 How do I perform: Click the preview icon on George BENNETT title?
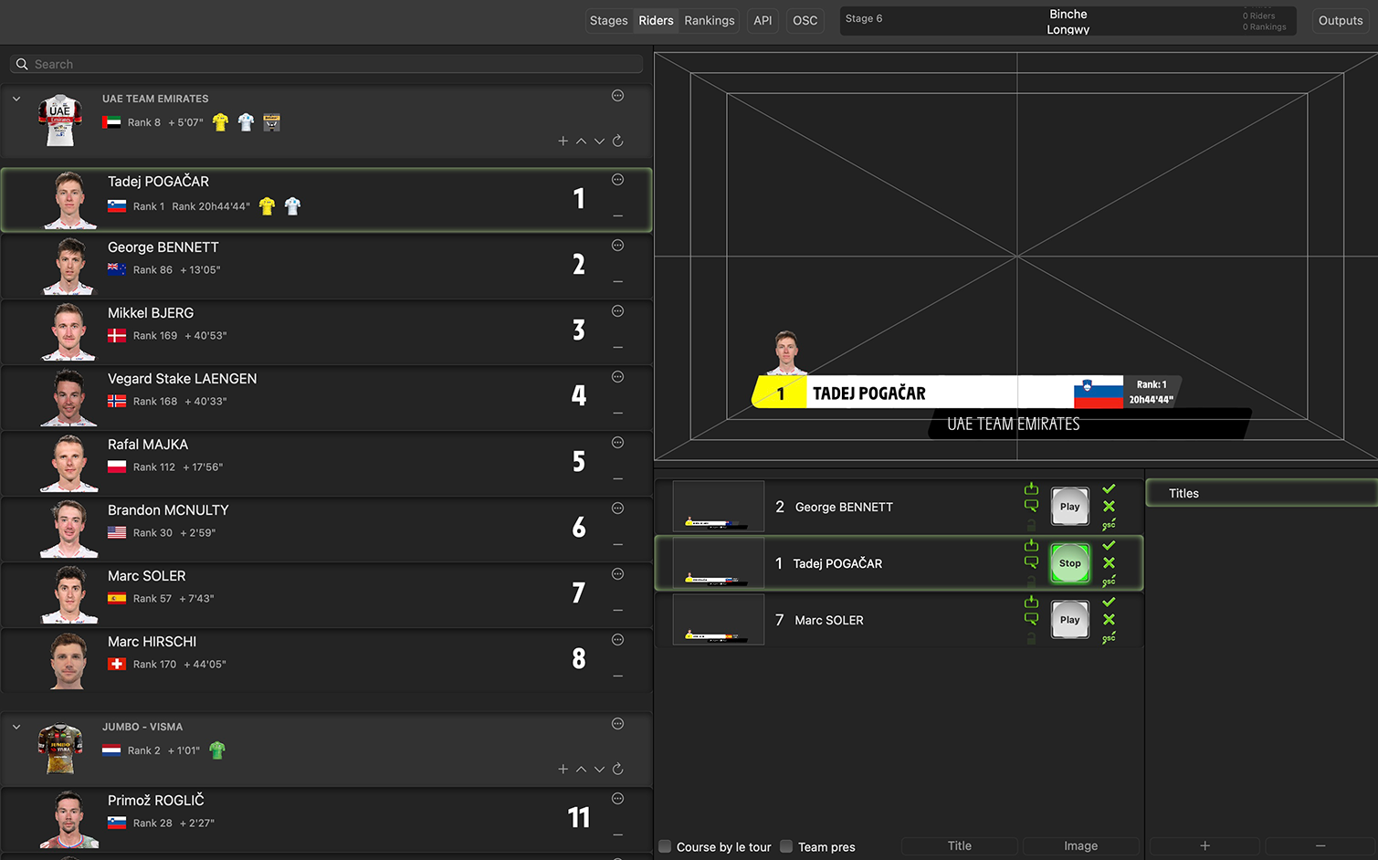click(1031, 506)
